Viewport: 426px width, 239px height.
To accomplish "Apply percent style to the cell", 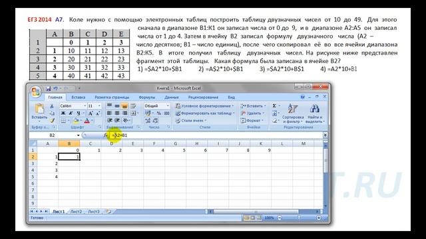I will tap(159, 114).
